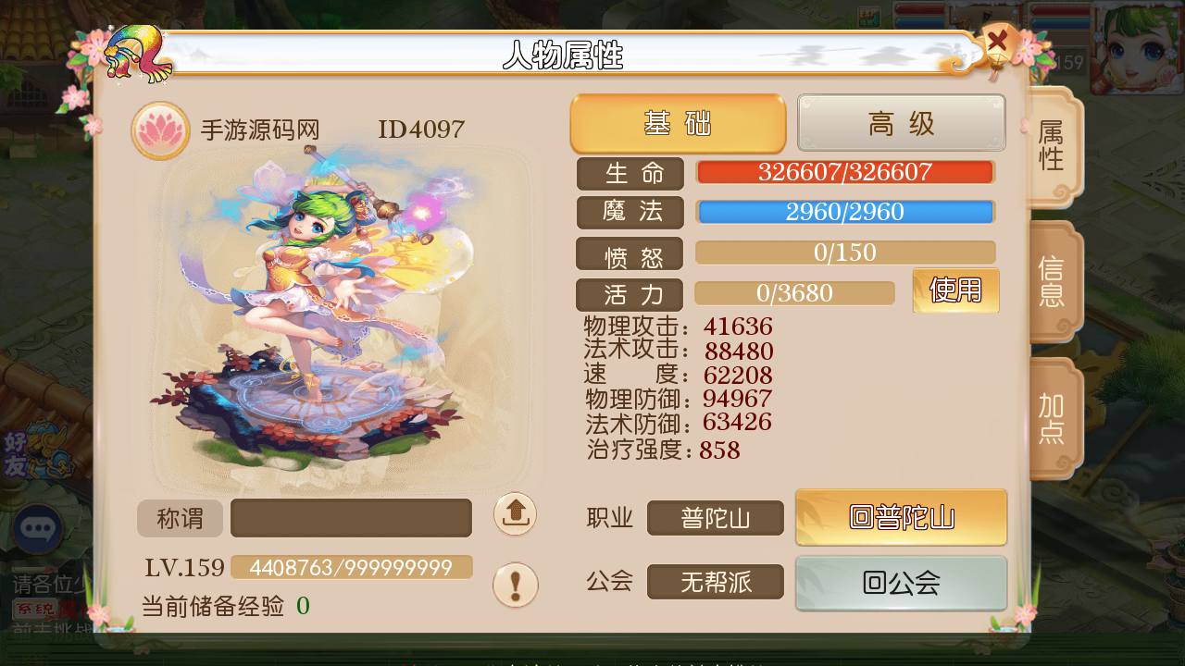Select the 属性 side tab
1185x666 pixels.
tap(1054, 146)
